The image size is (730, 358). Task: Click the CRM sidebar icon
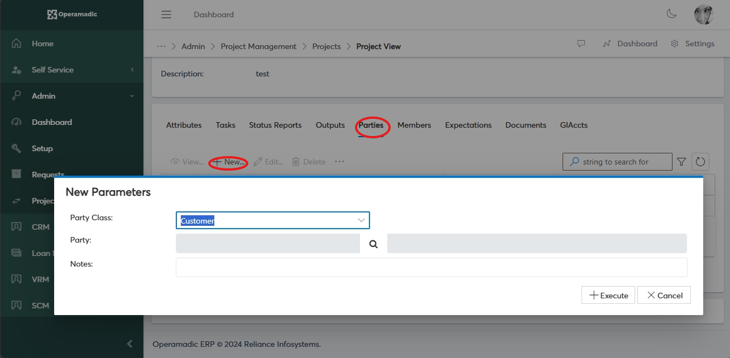pos(17,227)
